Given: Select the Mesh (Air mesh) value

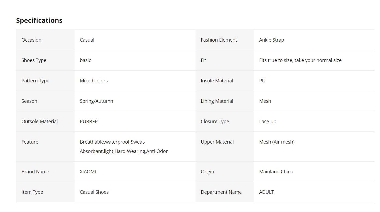Looking at the screenshot, I should pyautogui.click(x=277, y=142).
